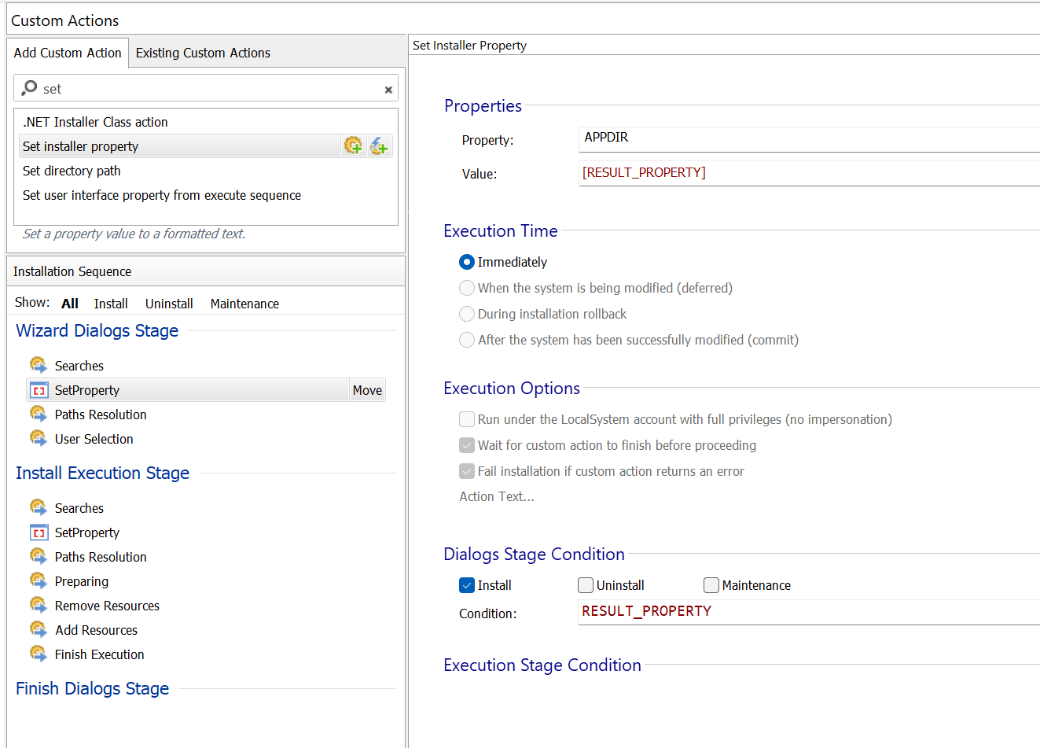Filter the sequence by Uninstall in the Show bar

(x=169, y=304)
